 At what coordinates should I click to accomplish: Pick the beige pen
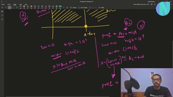tap(49, 7)
